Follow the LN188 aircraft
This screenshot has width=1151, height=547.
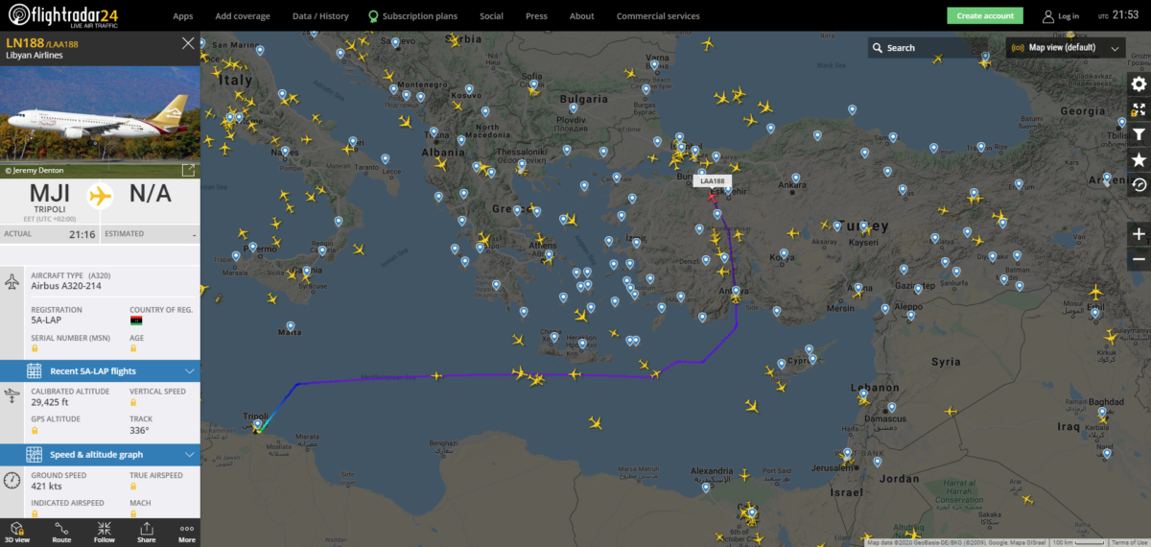point(104,532)
